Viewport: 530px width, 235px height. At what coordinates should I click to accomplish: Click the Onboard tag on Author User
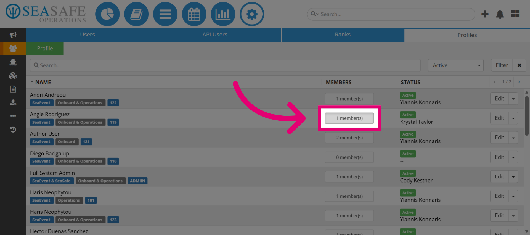(67, 142)
